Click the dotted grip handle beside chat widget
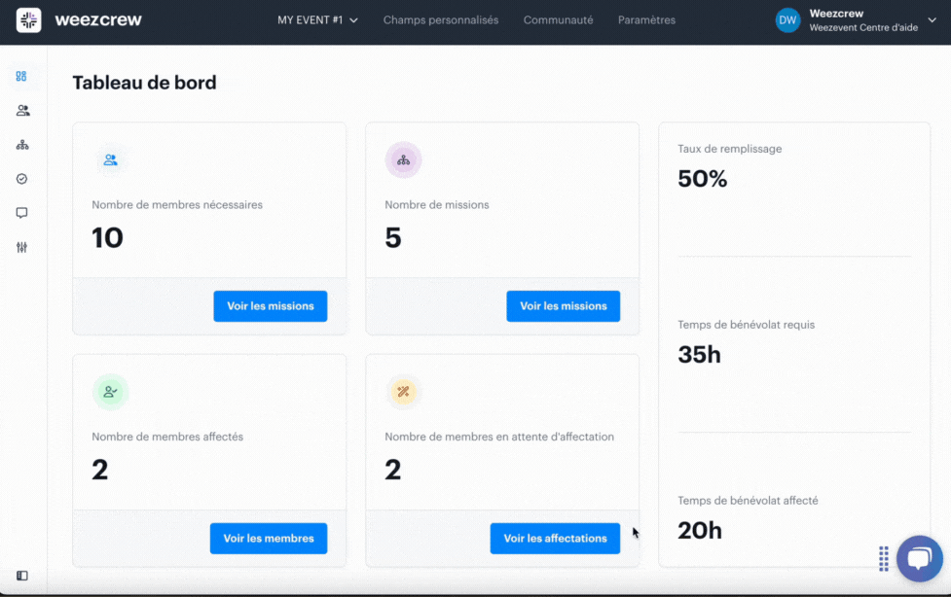Viewport: 951px width, 597px height. pyautogui.click(x=884, y=559)
